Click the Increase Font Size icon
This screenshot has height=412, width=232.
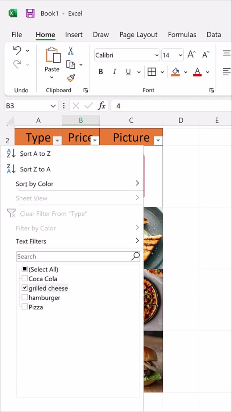tap(191, 55)
